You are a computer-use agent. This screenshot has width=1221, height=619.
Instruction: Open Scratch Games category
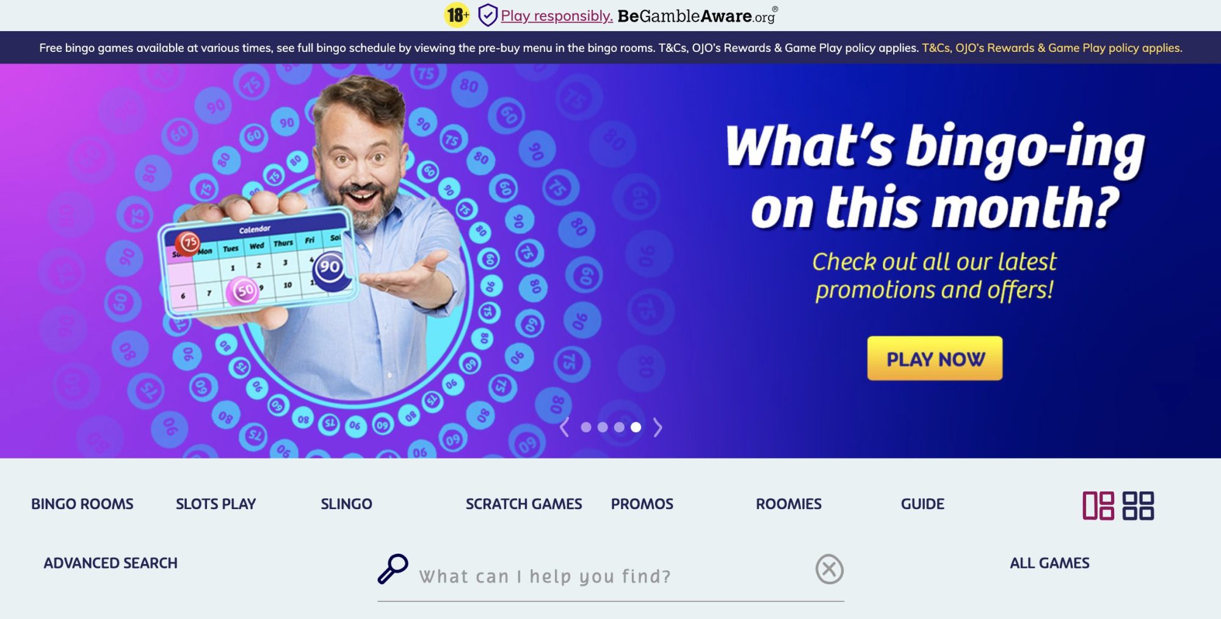(524, 504)
